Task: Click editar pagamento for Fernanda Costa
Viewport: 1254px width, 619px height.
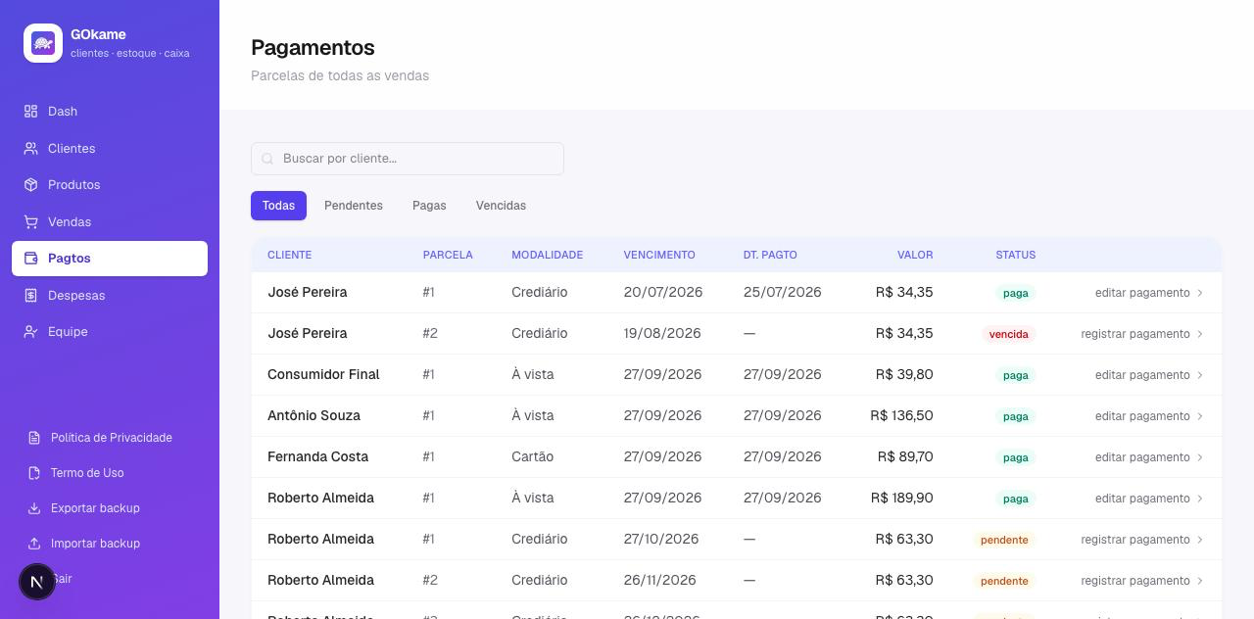Action: (1149, 457)
